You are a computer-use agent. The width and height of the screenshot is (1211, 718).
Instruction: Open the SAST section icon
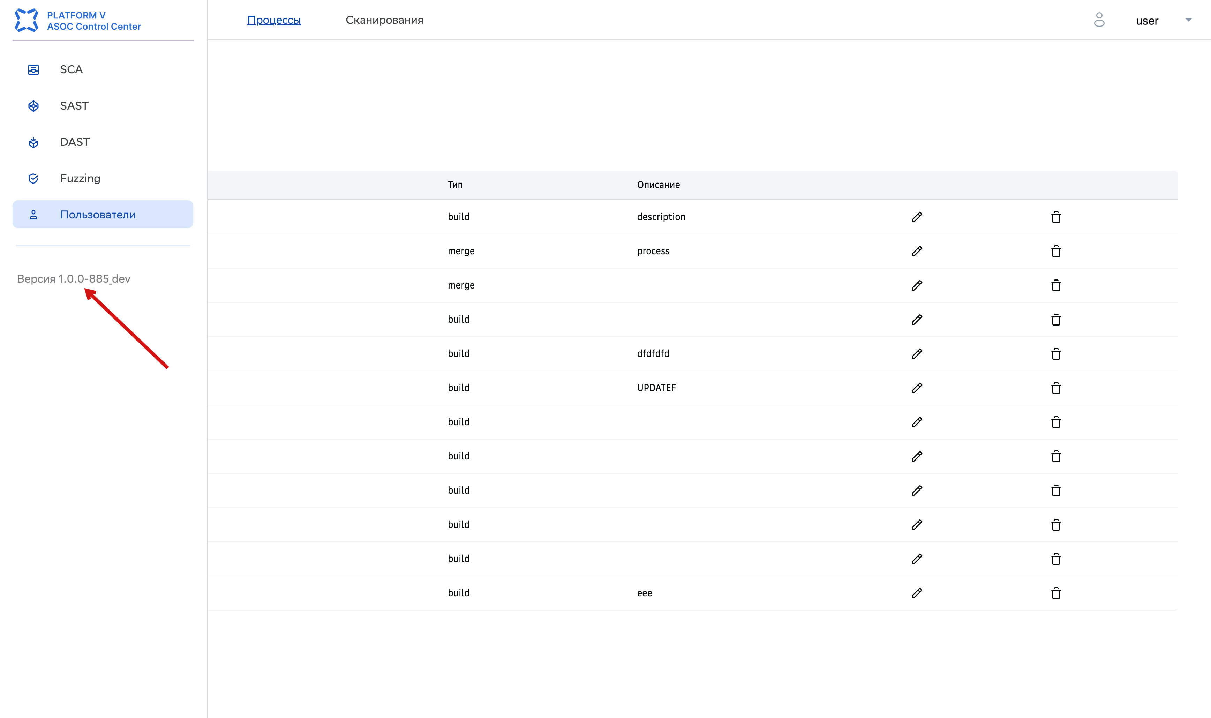[x=33, y=106]
